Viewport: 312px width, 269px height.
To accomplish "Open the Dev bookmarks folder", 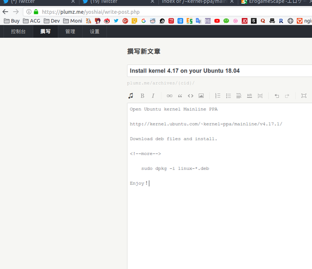I will [52, 21].
